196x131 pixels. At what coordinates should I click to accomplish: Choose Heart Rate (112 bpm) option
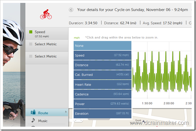click(x=103, y=84)
